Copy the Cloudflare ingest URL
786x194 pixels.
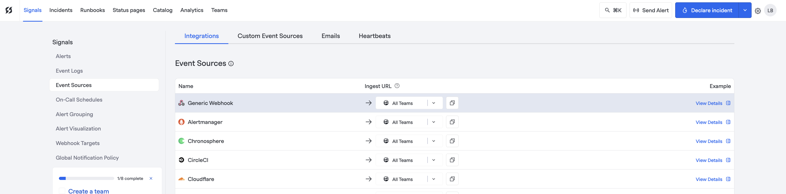click(x=452, y=179)
